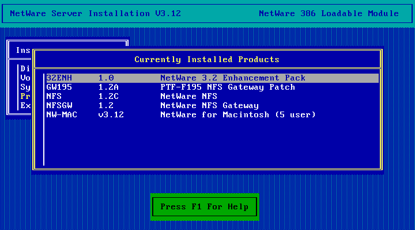Click the NetWare NFS description text
This screenshot has width=415, height=230.
click(188, 97)
